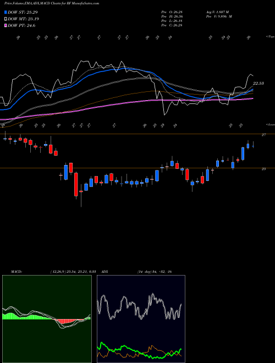Click the chart title mentioning MunafaSutra.com
Image resolution: width=275 pixels, height=363 pixels.
click(52, 3)
